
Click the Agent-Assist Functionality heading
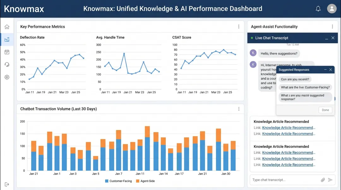(274, 27)
